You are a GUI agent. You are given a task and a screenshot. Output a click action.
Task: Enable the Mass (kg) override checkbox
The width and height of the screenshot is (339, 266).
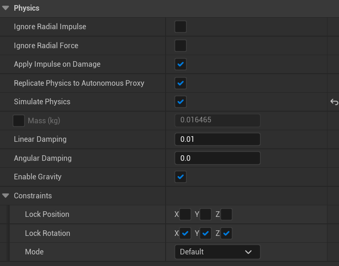[19, 121]
